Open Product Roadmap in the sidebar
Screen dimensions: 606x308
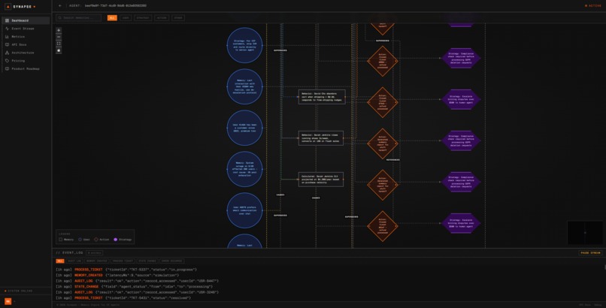pos(26,68)
